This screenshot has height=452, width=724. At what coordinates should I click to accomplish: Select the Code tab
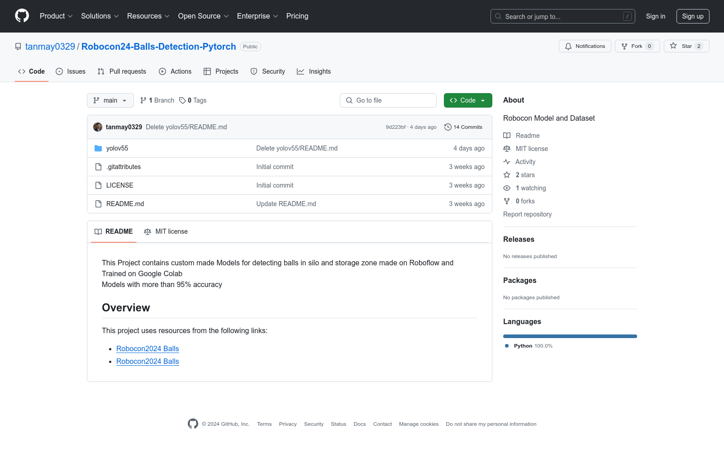(32, 71)
